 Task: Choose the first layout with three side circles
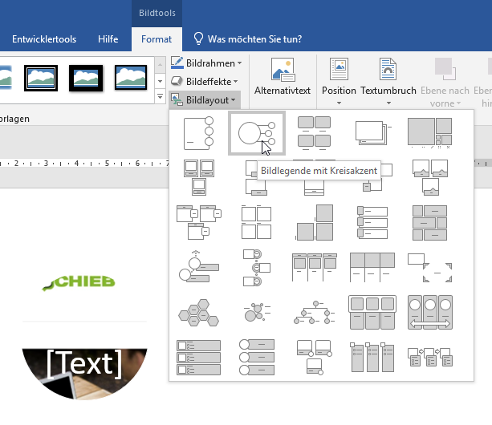(198, 133)
